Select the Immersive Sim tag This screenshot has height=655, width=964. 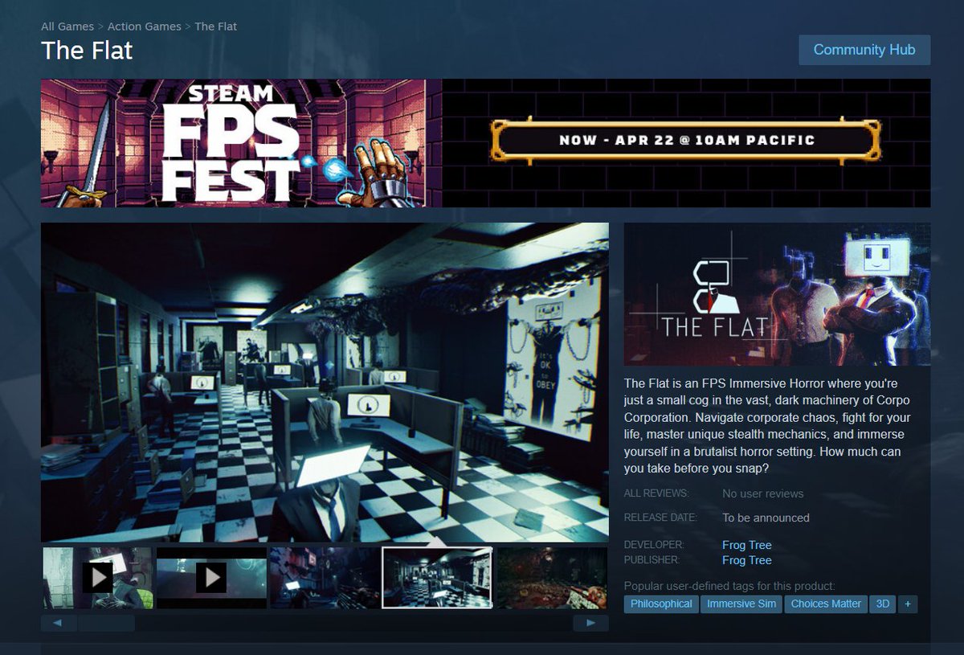coord(741,604)
